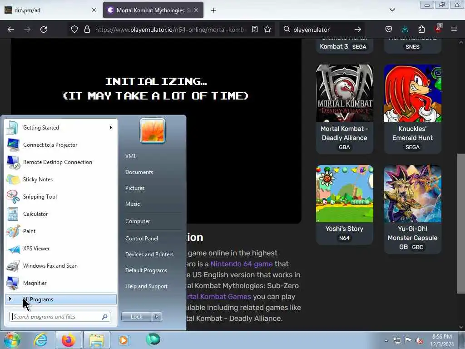
Task: Open Windows Fax and Scan
Action: (x=61, y=265)
